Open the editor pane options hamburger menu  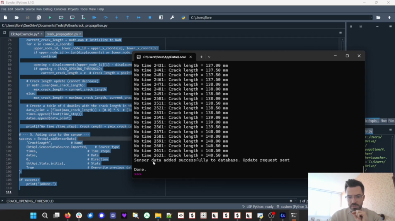pyautogui.click(x=341, y=33)
